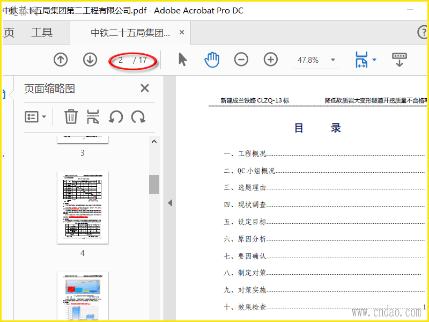This screenshot has height=322, width=429.
Task: Close the 页面缩略图 panel
Action: tap(145, 88)
